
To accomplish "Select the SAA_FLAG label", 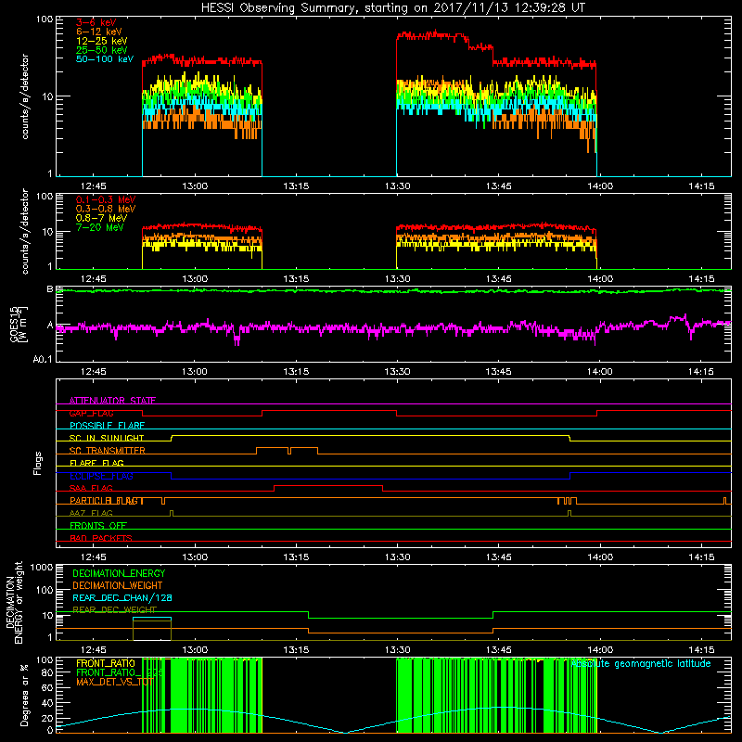I will point(91,488).
